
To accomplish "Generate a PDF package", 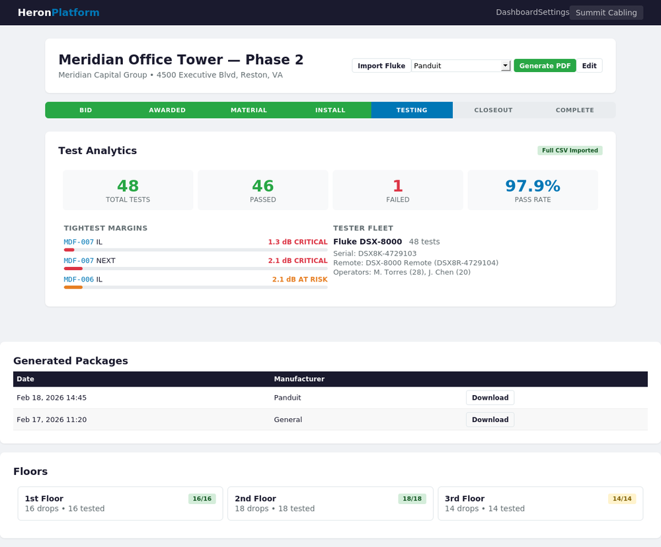I will point(545,65).
